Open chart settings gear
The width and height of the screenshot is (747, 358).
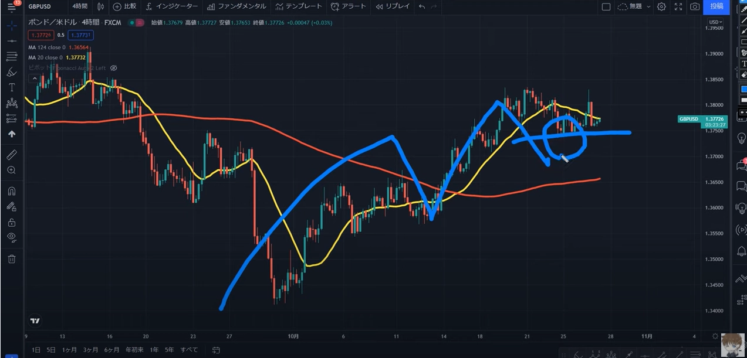[661, 6]
